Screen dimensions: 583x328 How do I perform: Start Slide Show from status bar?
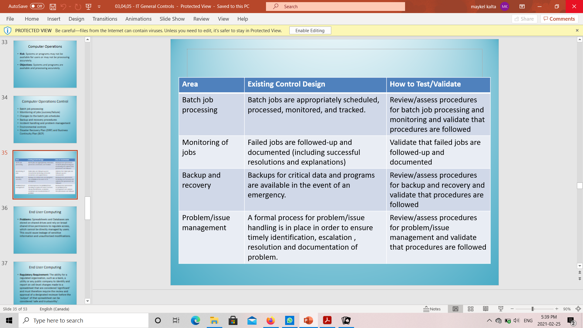pos(501,309)
